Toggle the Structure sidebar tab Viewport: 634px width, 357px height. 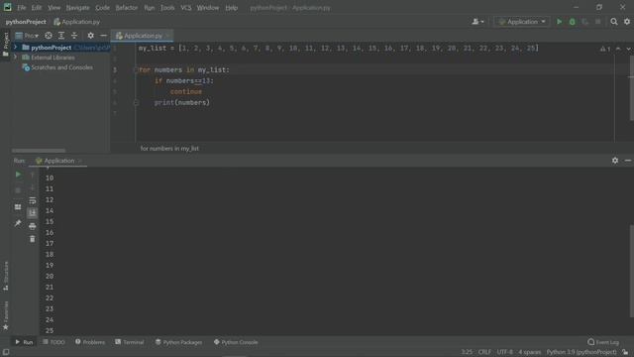(6, 276)
